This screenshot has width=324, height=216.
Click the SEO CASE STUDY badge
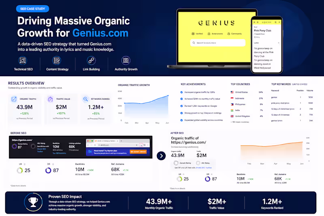click(32, 9)
